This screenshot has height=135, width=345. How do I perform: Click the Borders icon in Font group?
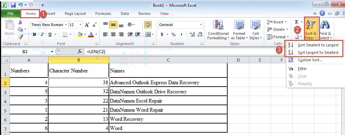pyautogui.click(x=65, y=35)
